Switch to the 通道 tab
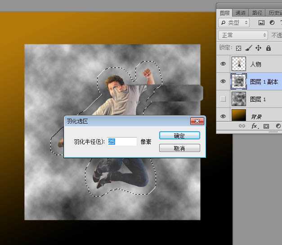The width and height of the screenshot is (282, 245). [241, 13]
